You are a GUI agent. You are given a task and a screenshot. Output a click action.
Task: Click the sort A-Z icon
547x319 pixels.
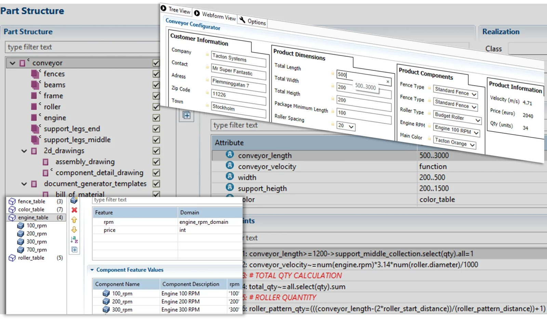tap(74, 240)
